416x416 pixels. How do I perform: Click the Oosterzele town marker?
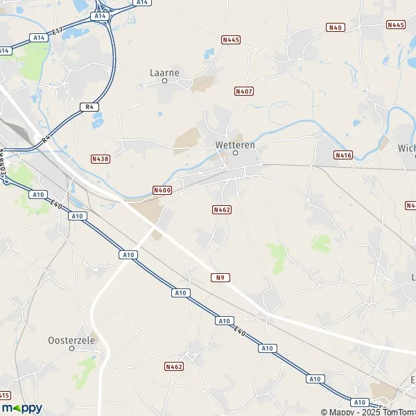(x=71, y=348)
